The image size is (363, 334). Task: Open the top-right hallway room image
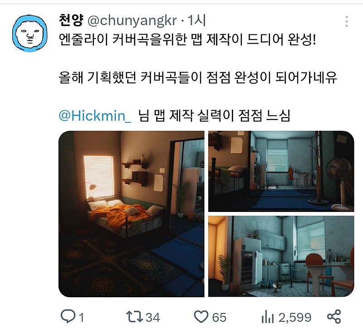(281, 171)
